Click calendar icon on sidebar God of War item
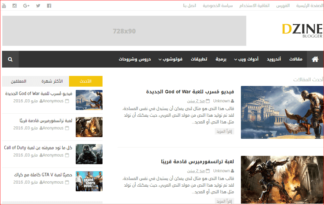This screenshot has width=324, height=205. [x=67, y=101]
